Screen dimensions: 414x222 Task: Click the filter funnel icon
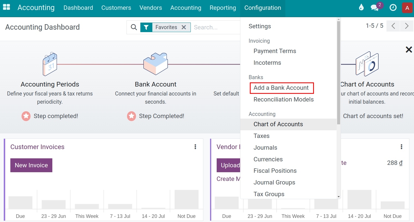click(146, 27)
